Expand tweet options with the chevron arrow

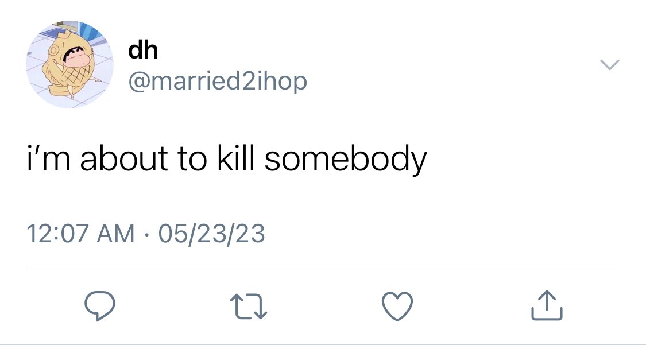[x=609, y=65]
